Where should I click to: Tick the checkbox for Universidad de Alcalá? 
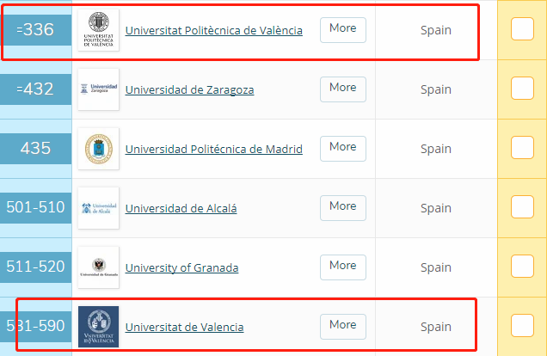click(522, 206)
